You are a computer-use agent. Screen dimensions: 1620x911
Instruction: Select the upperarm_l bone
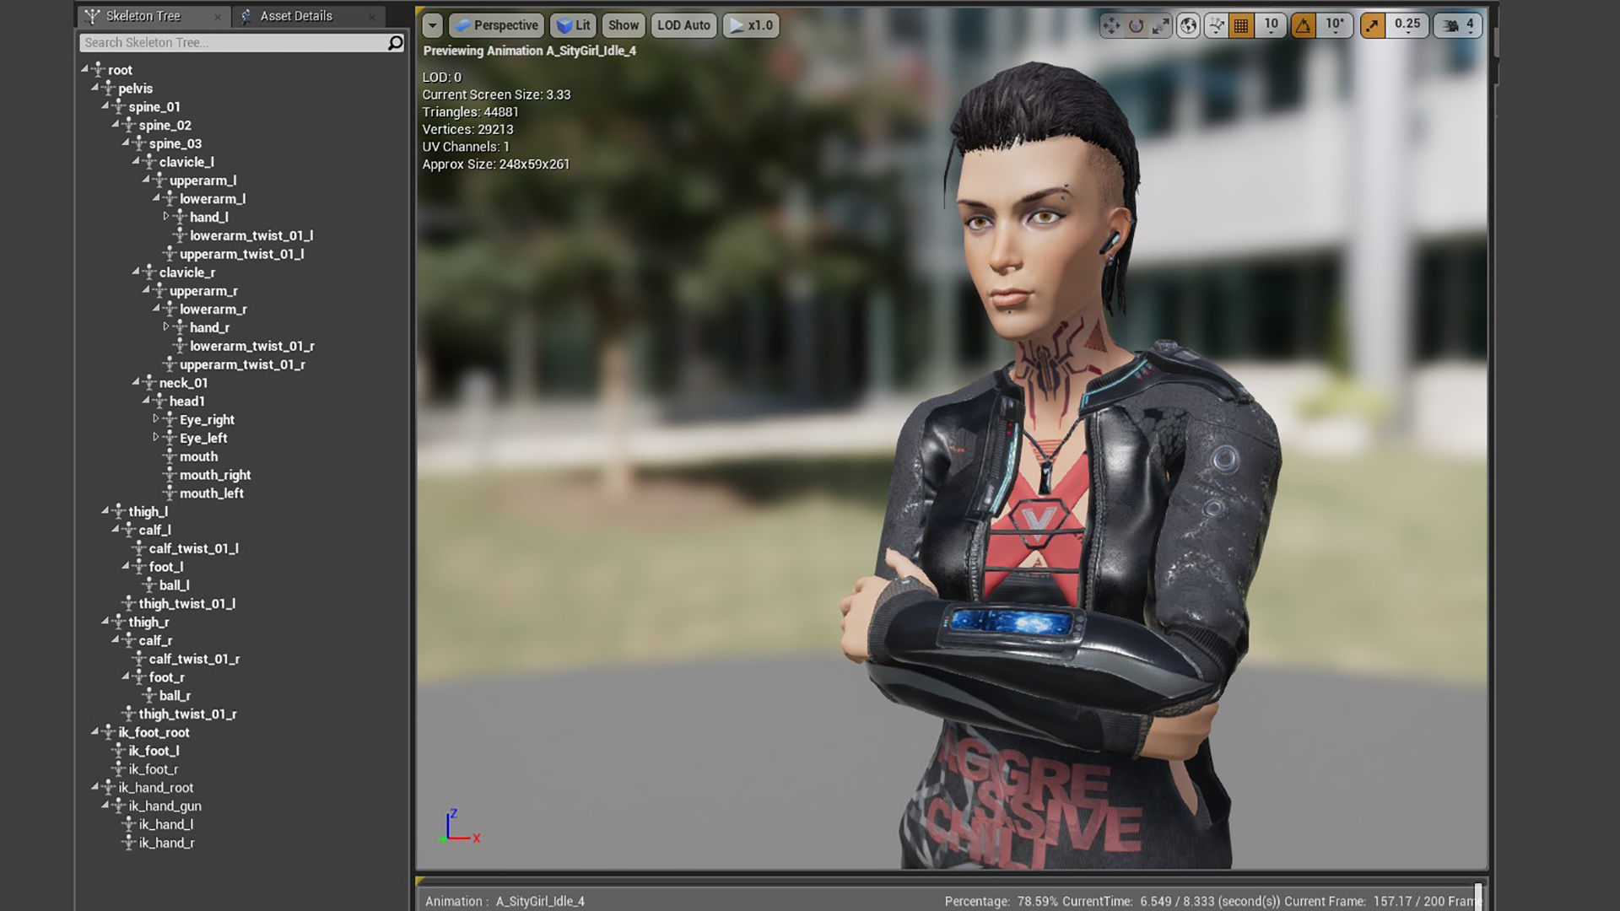click(202, 181)
